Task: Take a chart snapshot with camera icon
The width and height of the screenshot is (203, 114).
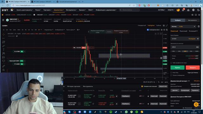Action: coord(161,30)
